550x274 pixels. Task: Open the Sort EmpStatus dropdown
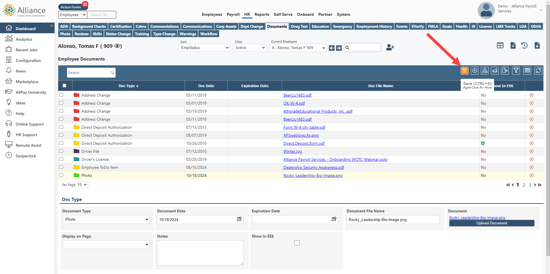(204, 48)
